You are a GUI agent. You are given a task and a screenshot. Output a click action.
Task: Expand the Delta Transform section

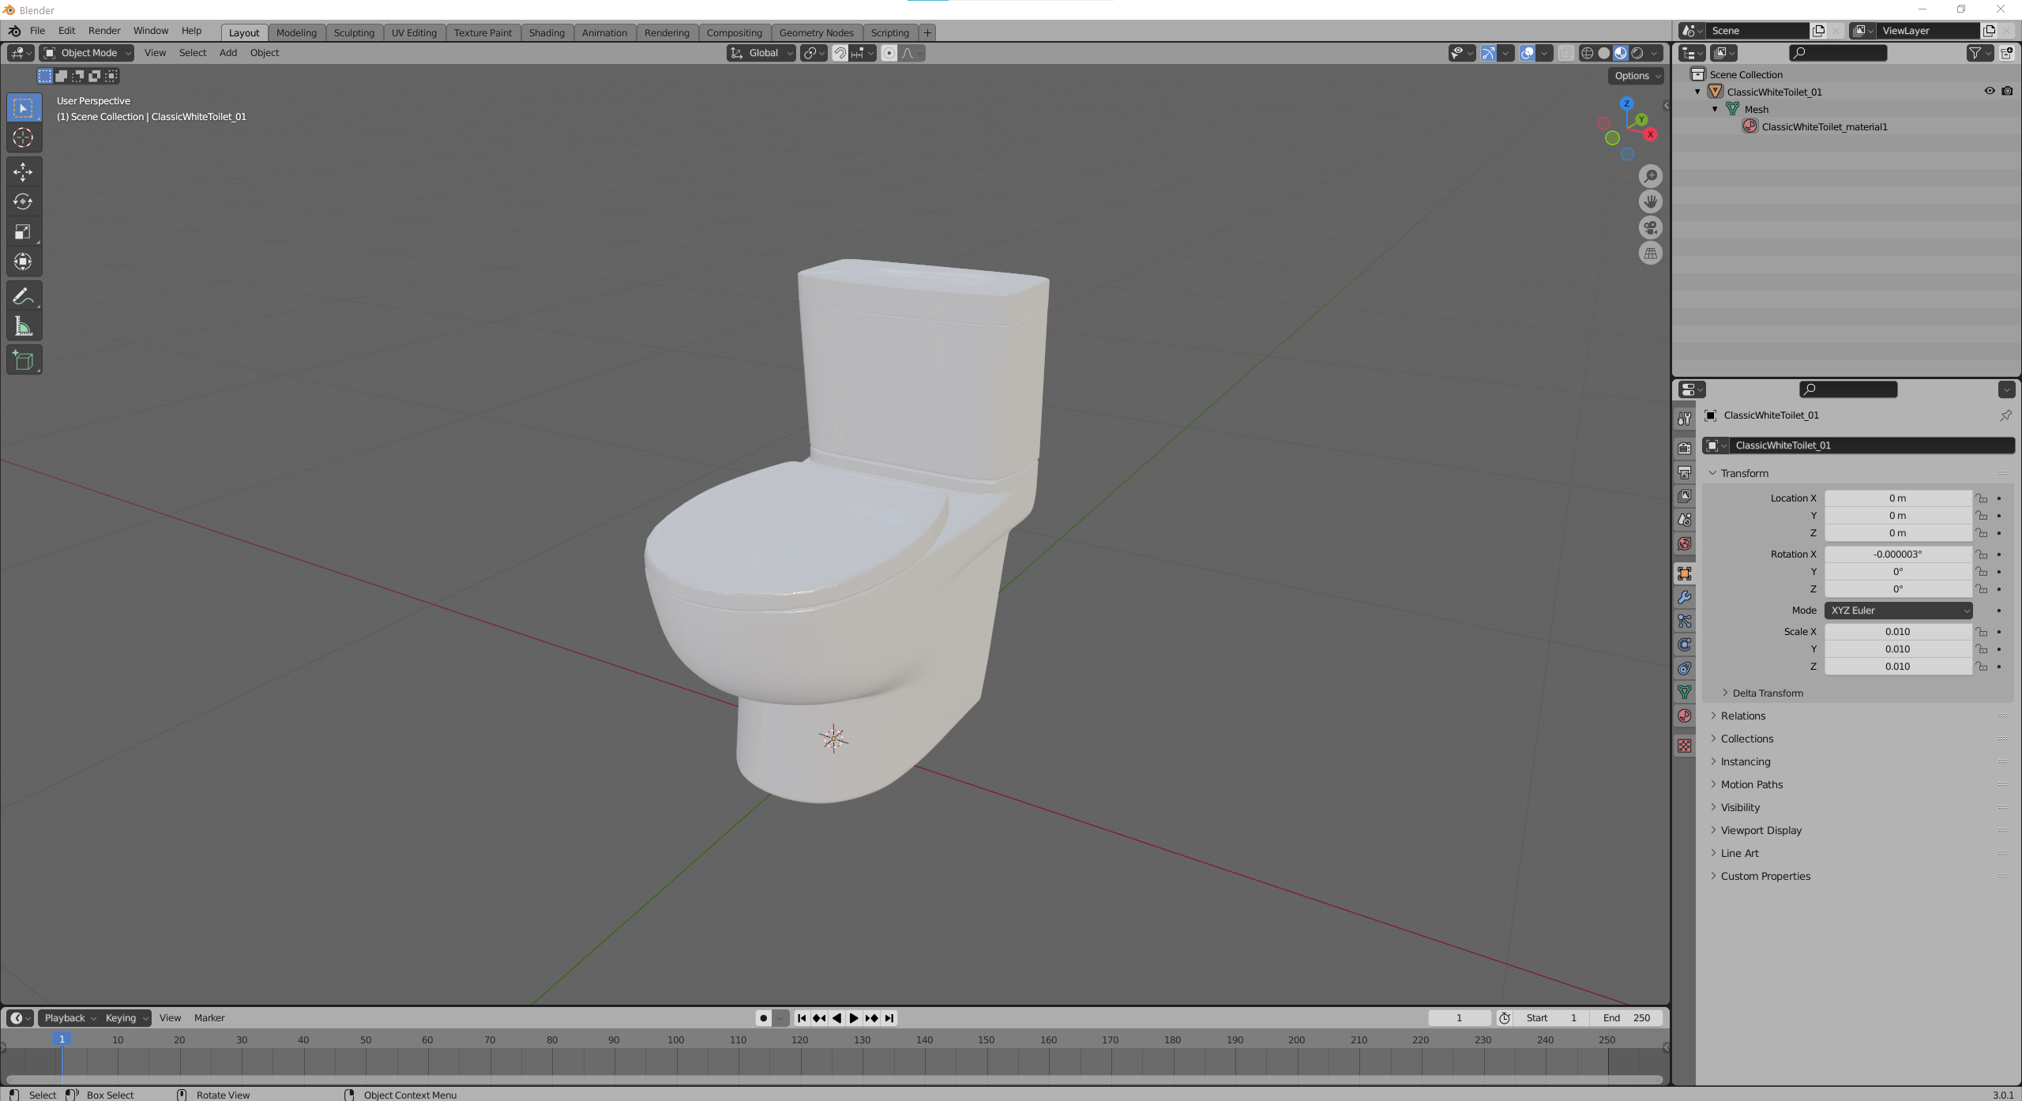point(1767,693)
